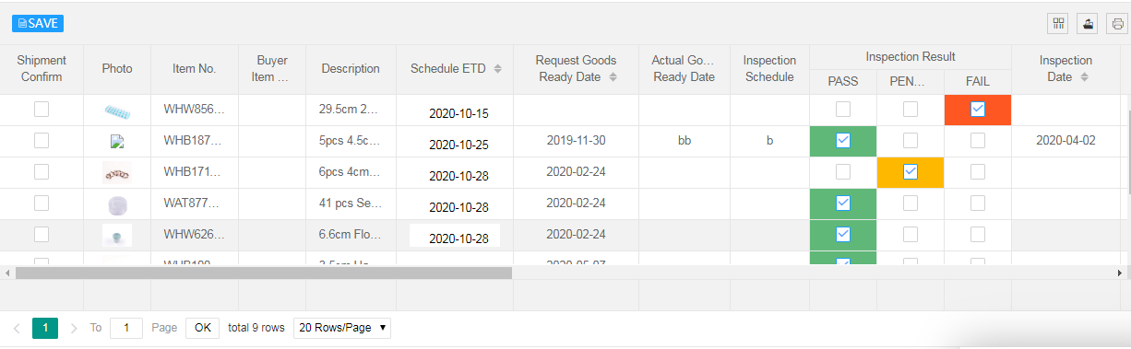Screen dimensions: 1131x349
Task: Go to previous page arrow
Action: tap(17, 328)
